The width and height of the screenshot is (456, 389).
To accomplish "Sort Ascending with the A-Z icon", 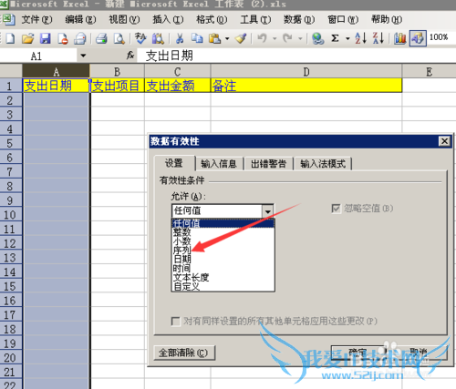I will click(360, 38).
